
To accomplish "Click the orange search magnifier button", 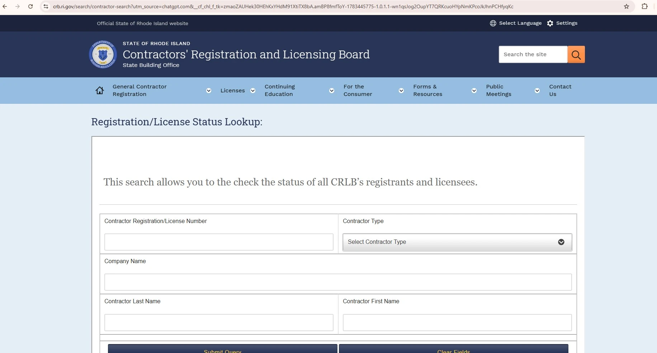I will pyautogui.click(x=576, y=54).
